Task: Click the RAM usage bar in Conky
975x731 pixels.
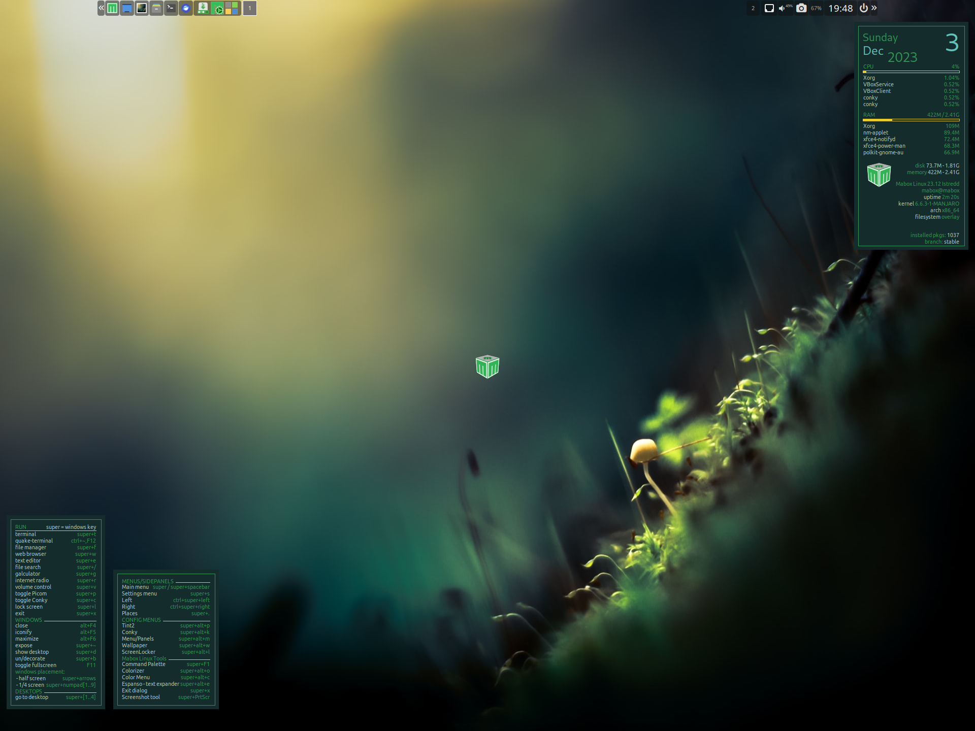Action: 911,120
